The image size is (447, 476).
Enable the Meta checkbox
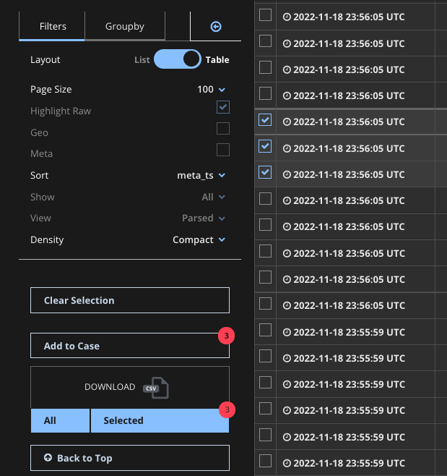click(x=223, y=150)
